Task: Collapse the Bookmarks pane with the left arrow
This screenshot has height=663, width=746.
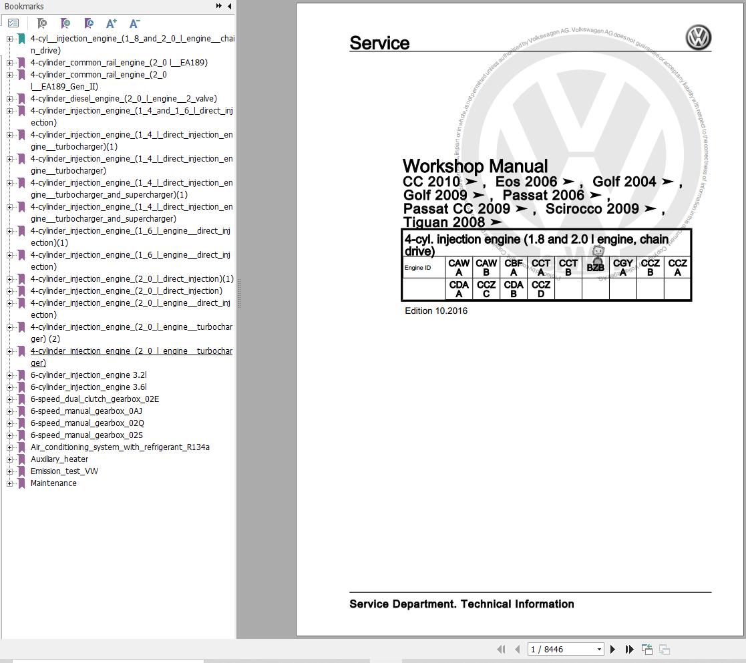Action: [x=229, y=6]
